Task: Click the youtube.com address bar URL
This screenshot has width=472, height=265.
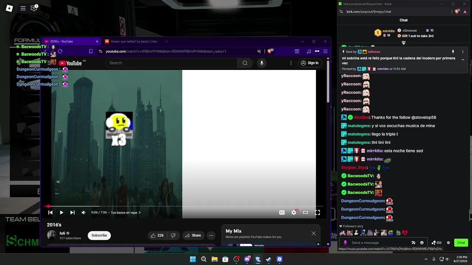Action: (166, 51)
